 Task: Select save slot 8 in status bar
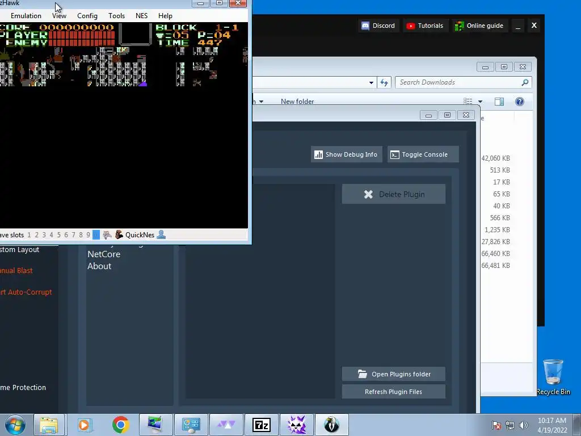tap(81, 234)
